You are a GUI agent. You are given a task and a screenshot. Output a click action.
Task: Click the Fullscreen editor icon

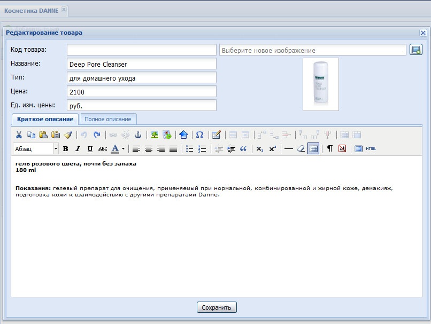(x=358, y=149)
